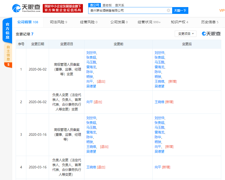Image resolution: width=225 pixels, height=180 pixels.
Task: Select the 2020-03-16 date in row 3
Action: click(x=38, y=134)
